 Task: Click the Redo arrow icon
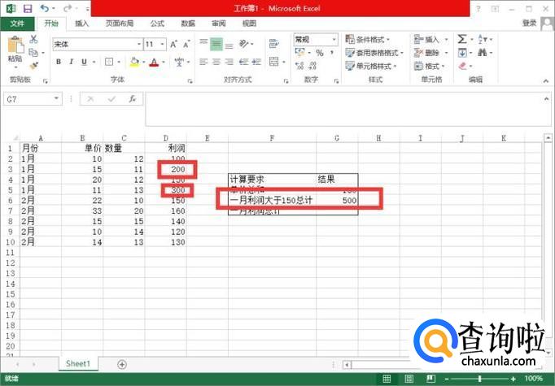68,8
